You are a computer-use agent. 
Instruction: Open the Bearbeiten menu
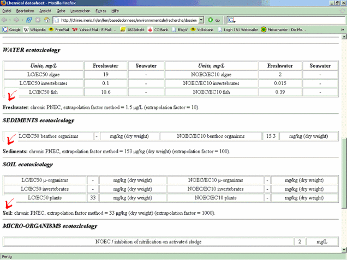click(x=25, y=11)
